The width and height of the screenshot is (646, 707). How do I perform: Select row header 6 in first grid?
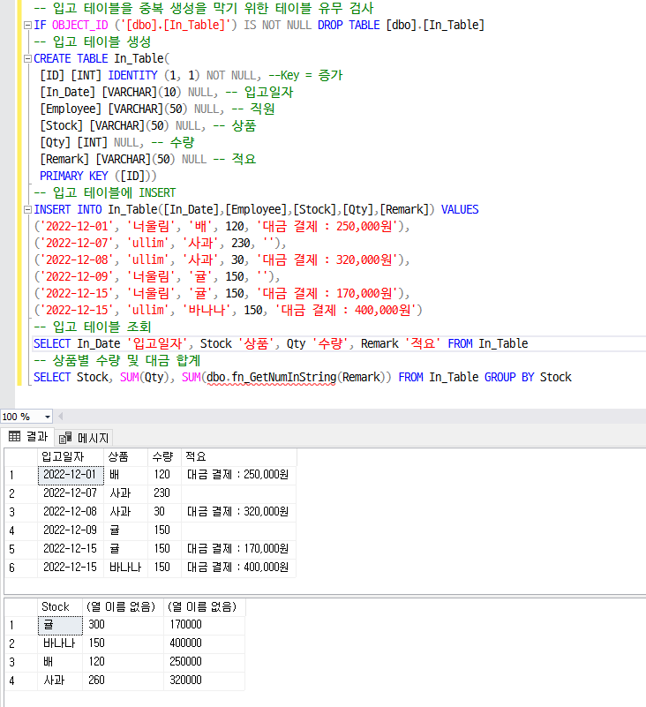point(20,568)
